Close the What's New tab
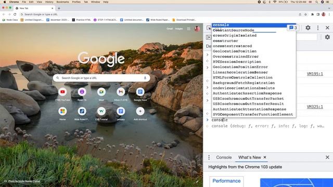 pyautogui.click(x=265, y=157)
